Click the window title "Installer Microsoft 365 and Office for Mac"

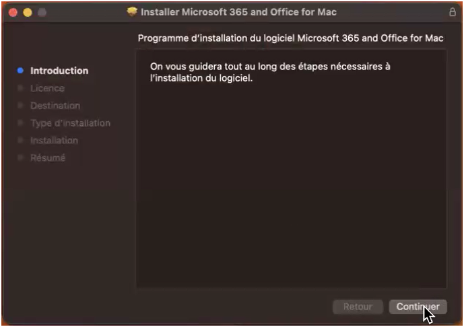[238, 12]
